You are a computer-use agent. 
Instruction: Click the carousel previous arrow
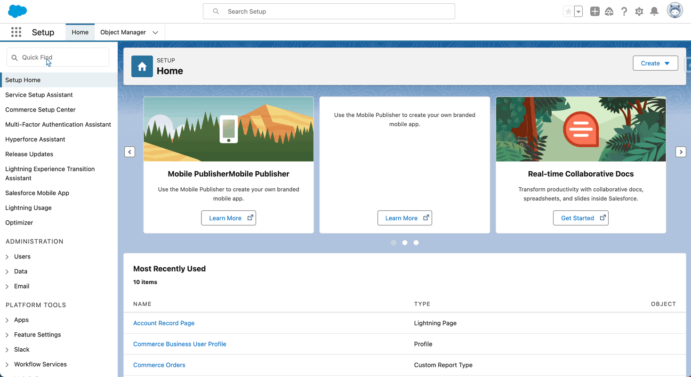tap(130, 152)
